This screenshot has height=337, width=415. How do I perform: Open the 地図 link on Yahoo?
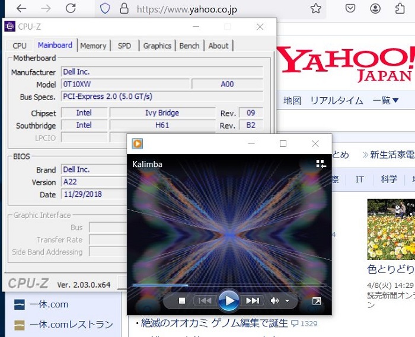coord(292,101)
